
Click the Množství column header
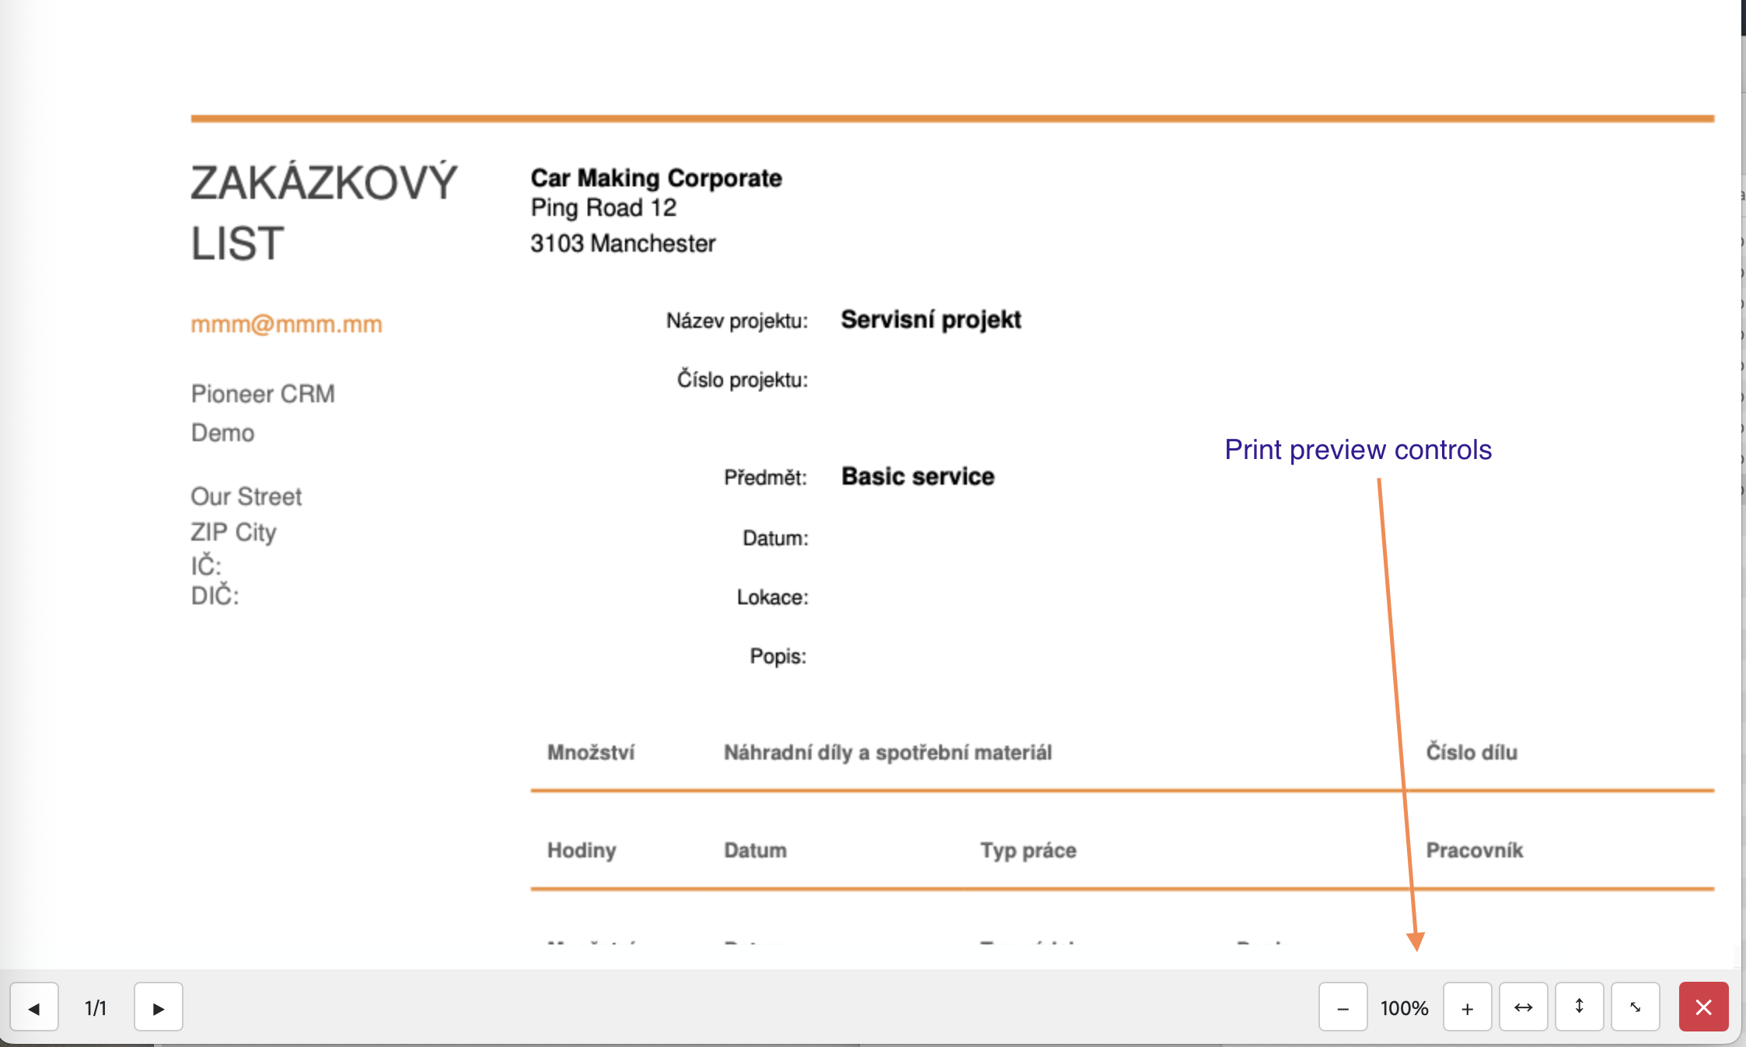(591, 752)
